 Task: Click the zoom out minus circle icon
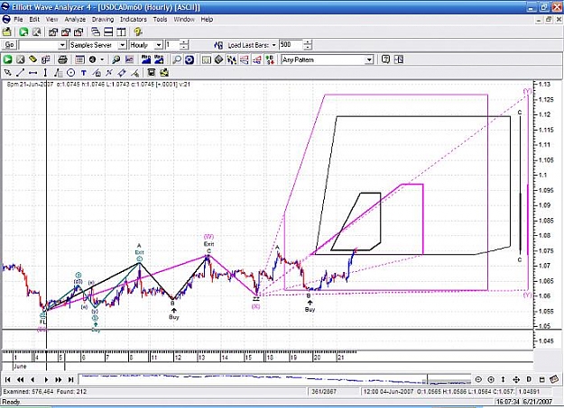(478, 379)
